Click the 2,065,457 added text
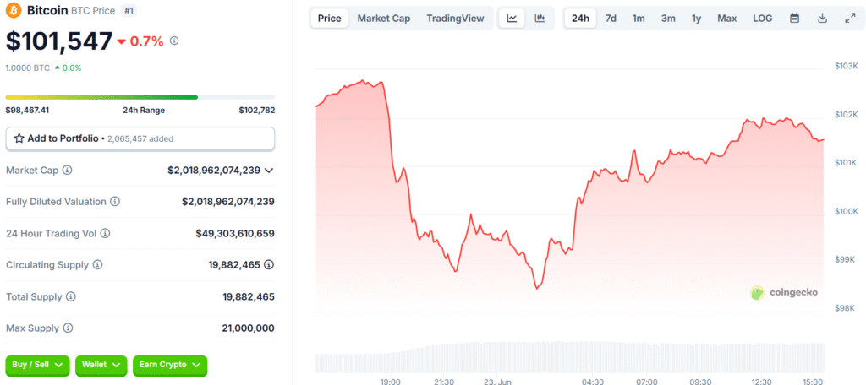866x385 pixels. (140, 139)
